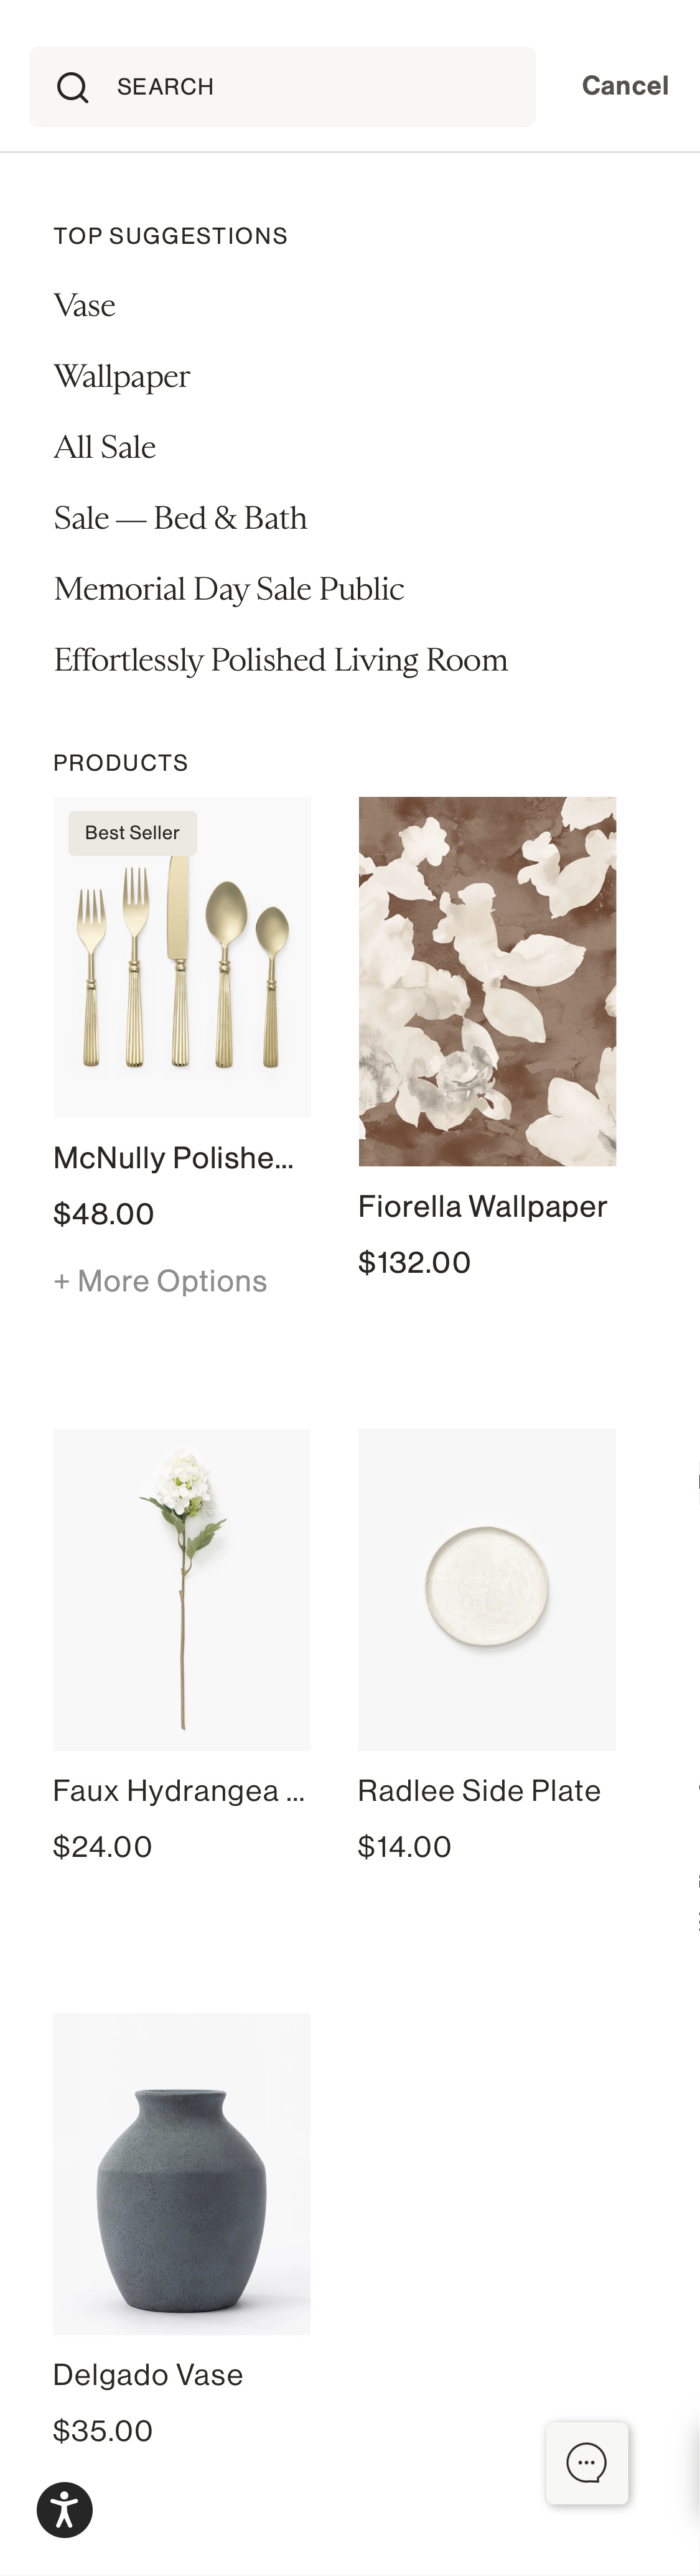The height and width of the screenshot is (2576, 700).
Task: Select the Vase suggestion
Action: click(85, 306)
